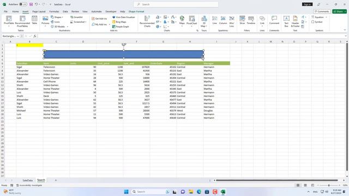This screenshot has width=349, height=196.
Task: Insert a Comment from the ribbon
Action: 274,20
